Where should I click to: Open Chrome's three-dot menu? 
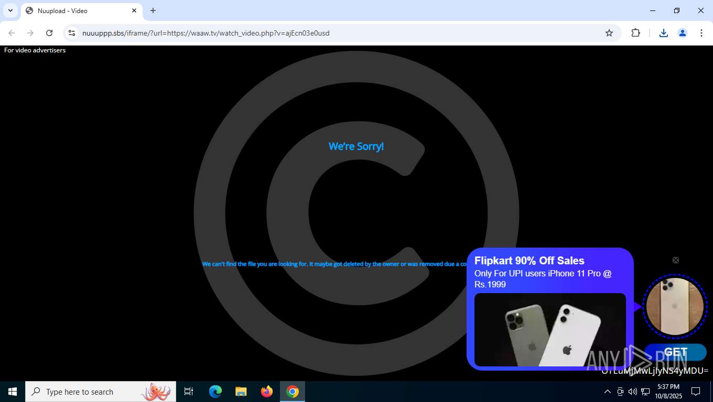701,33
